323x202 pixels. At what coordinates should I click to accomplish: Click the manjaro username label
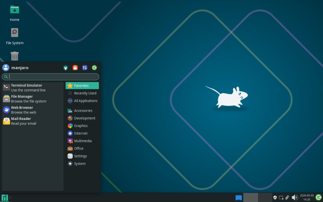click(x=20, y=68)
